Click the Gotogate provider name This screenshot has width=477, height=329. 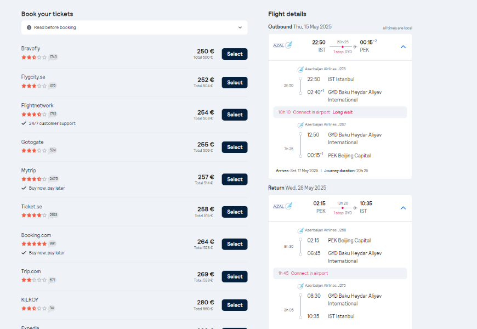coord(32,142)
